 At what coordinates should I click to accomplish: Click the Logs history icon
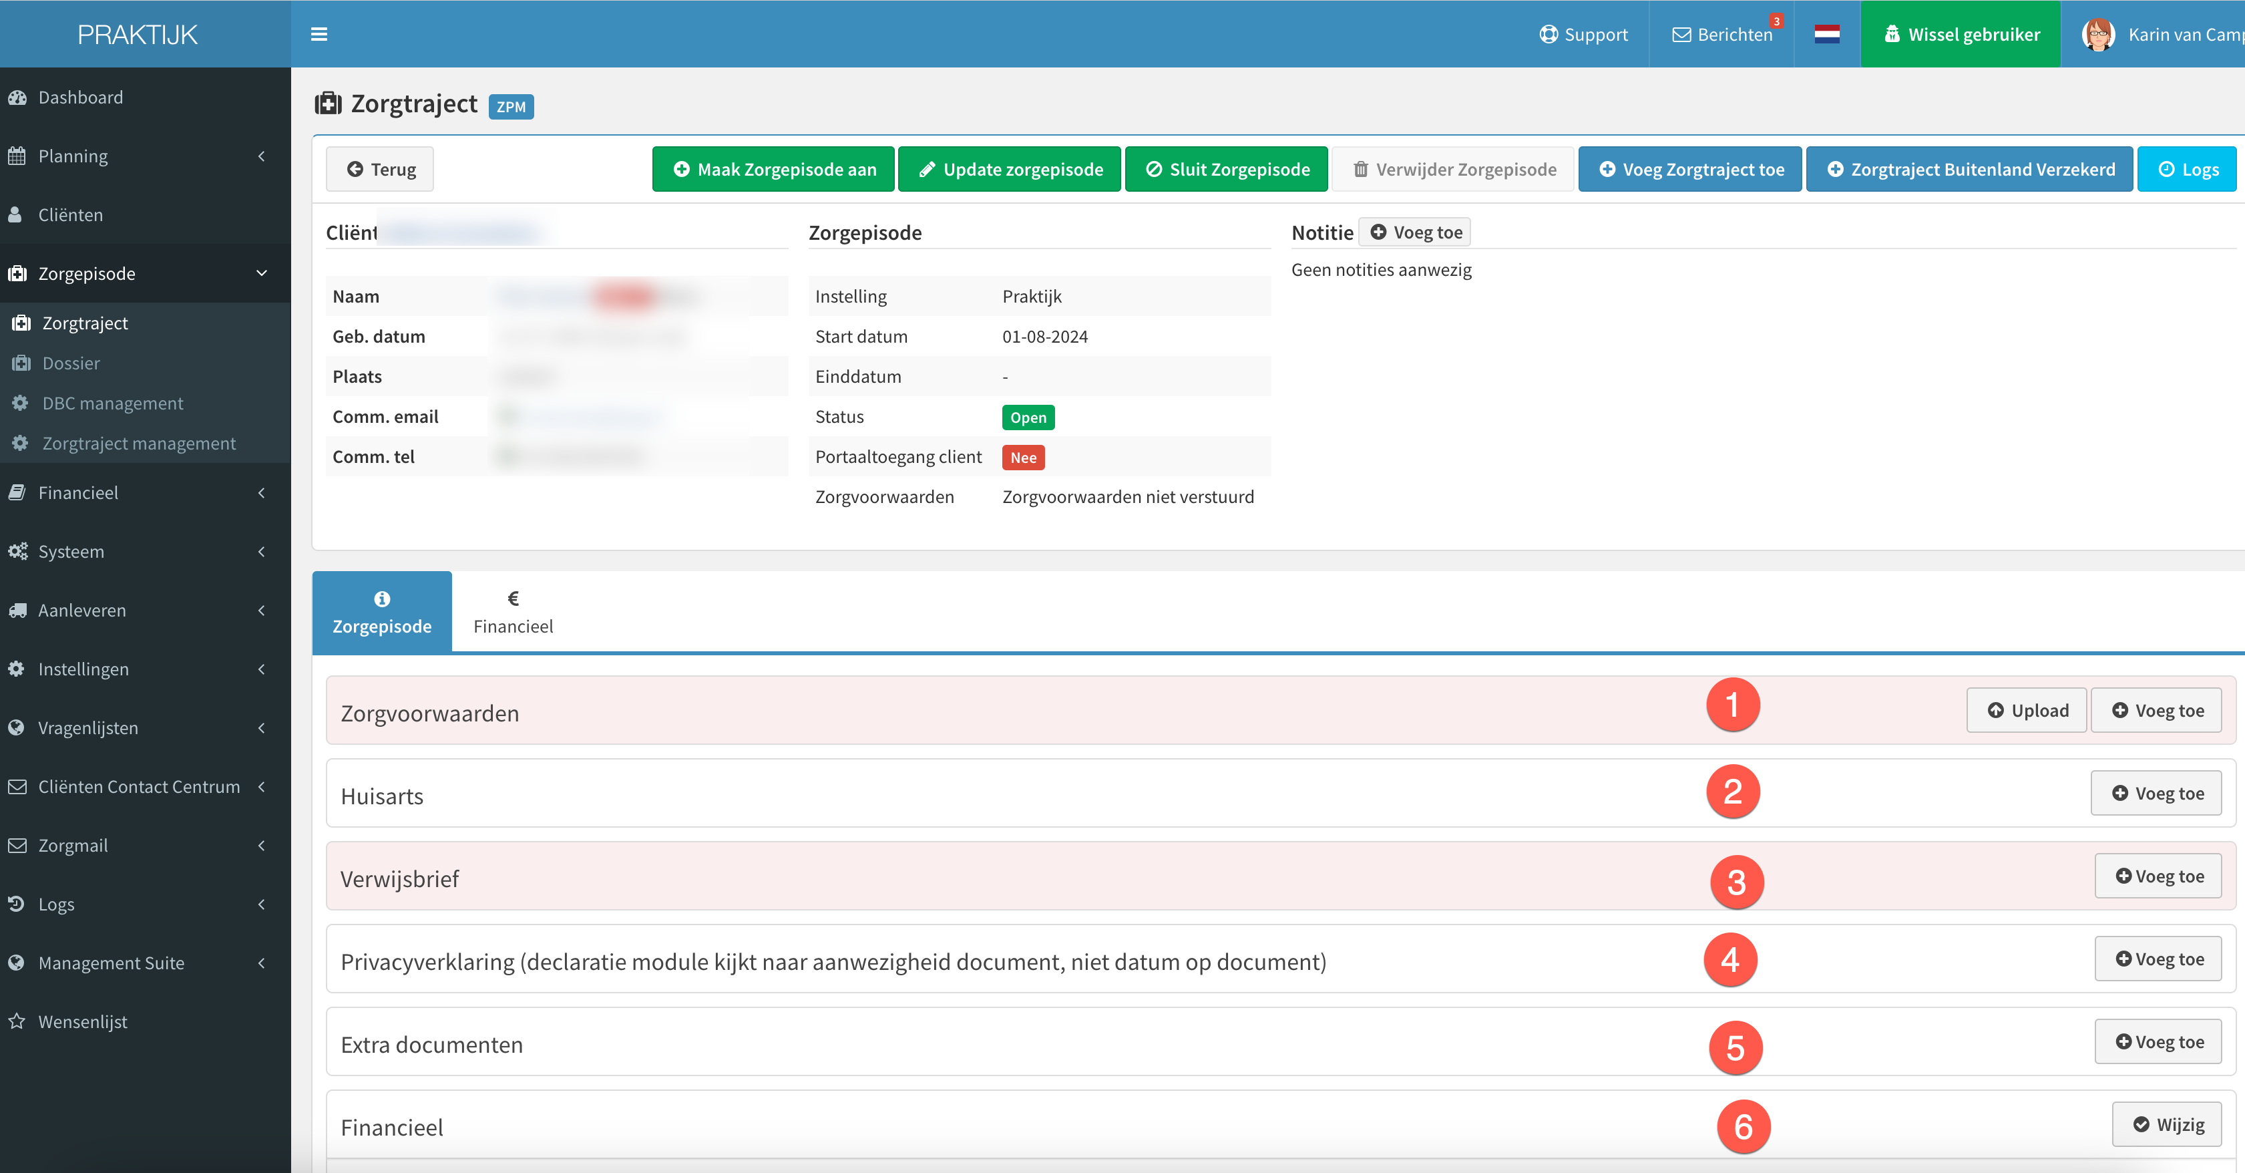(x=17, y=904)
